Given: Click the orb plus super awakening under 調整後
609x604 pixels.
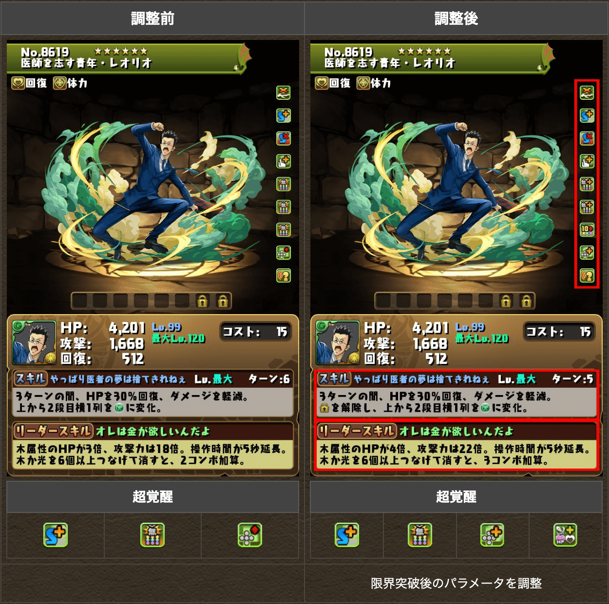Looking at the screenshot, I should click(x=492, y=535).
